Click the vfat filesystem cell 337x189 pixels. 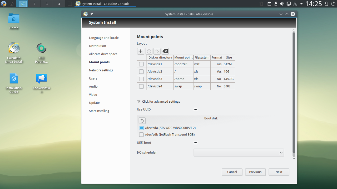[202, 64]
